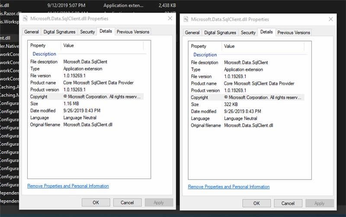Open General tab in right Properties window
Screen dimensions: 346x217
click(192, 33)
